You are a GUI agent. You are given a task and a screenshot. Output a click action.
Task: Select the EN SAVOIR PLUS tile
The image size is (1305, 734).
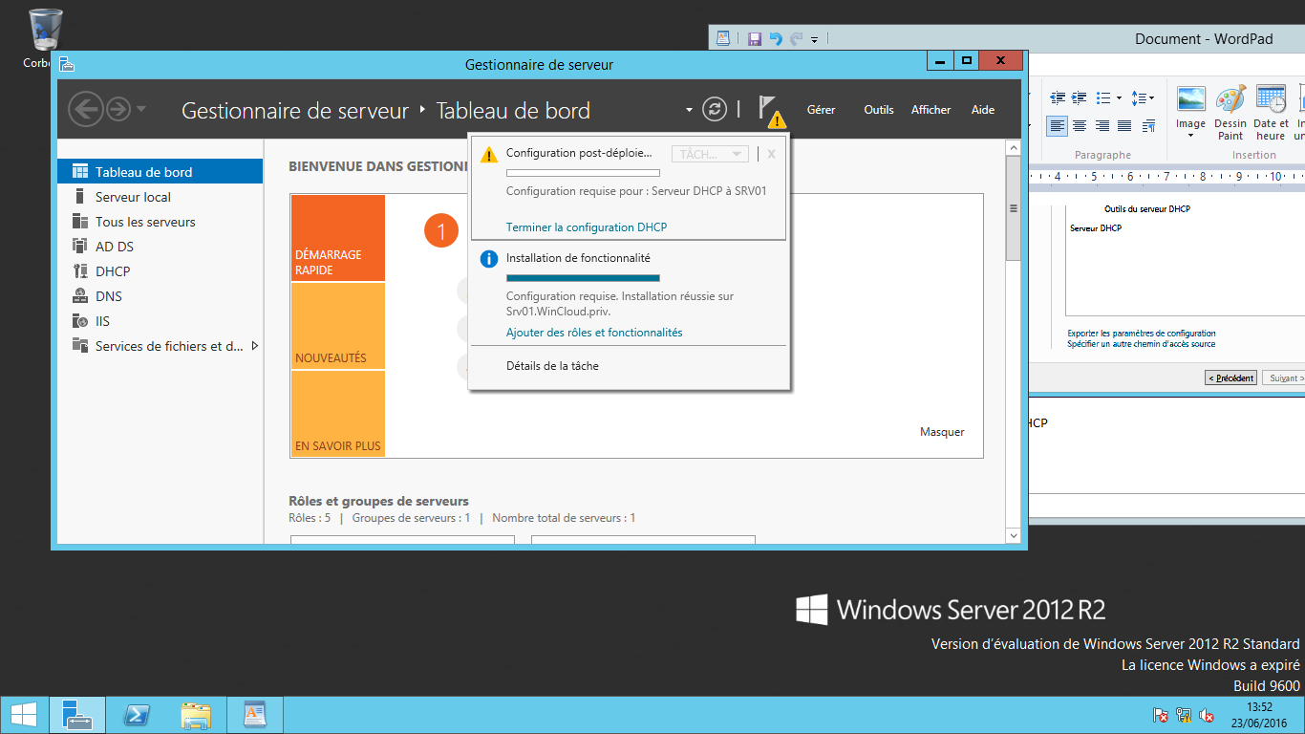(x=338, y=414)
